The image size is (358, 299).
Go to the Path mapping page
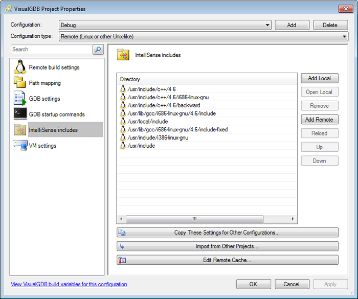(x=45, y=83)
